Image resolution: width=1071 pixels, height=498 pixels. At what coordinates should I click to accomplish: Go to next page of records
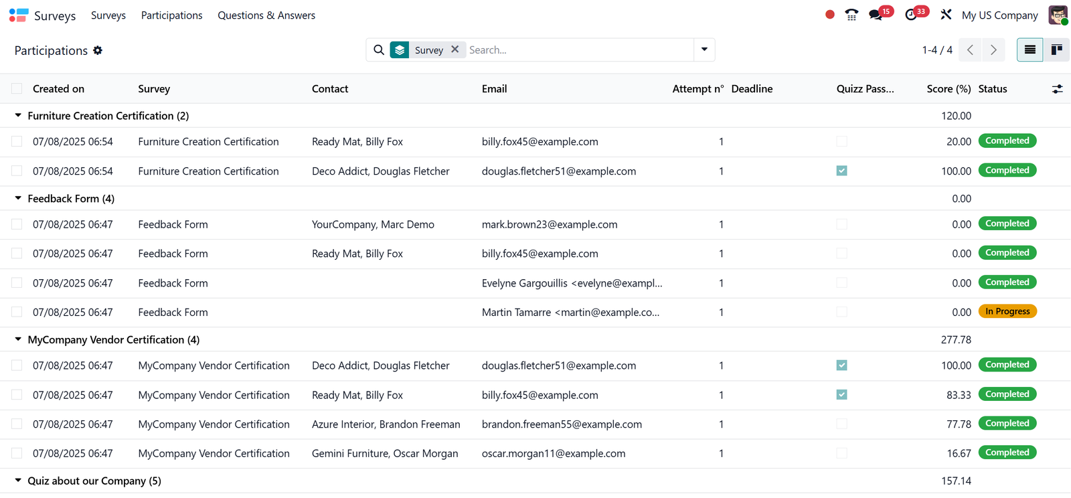pos(993,50)
